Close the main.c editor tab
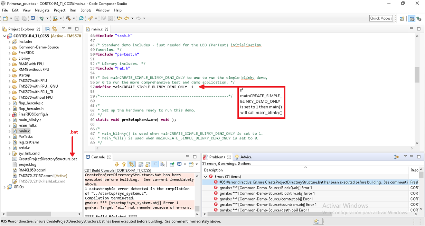 click(106, 29)
